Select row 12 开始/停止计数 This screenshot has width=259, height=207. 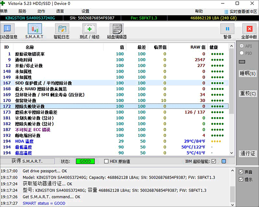coord(114,65)
